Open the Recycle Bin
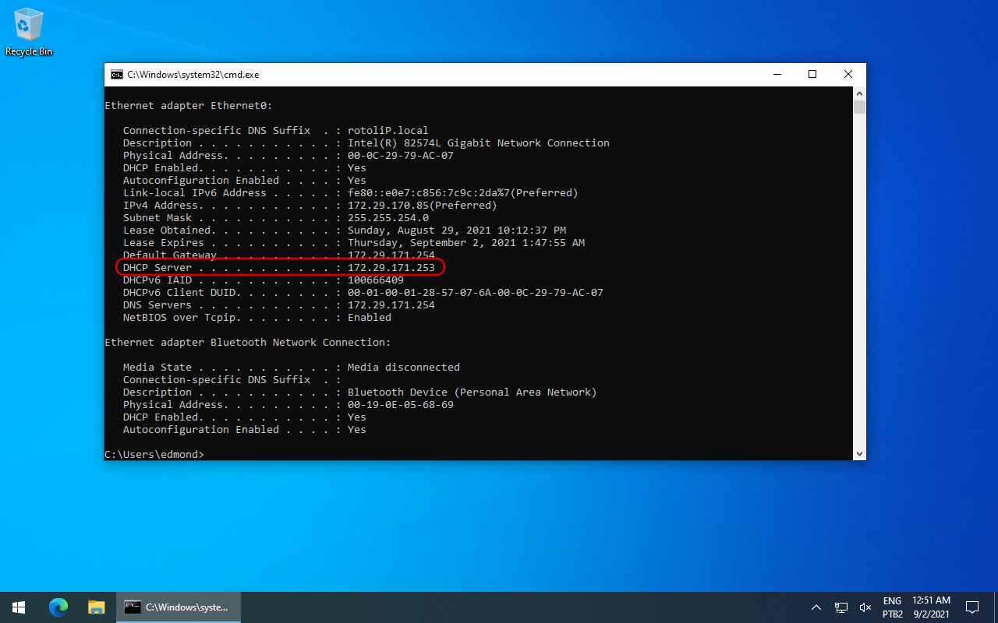 pos(28,27)
